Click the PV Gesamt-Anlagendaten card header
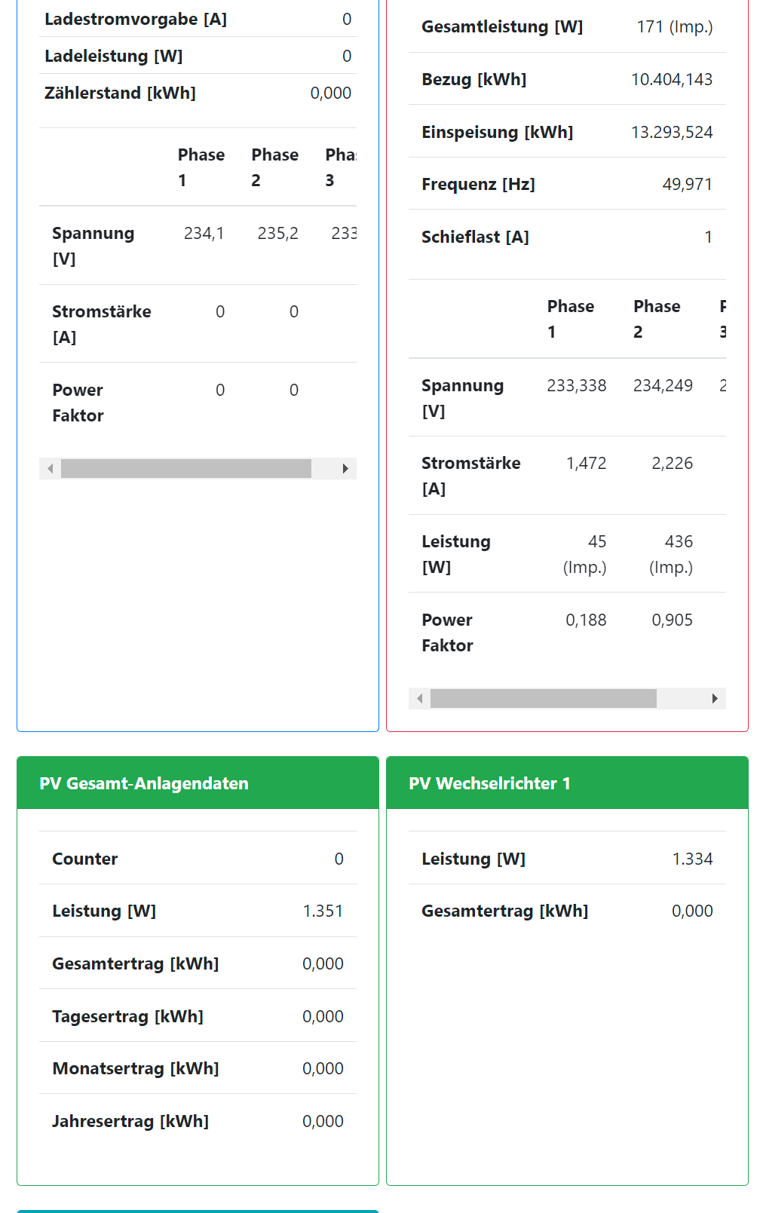 pyautogui.click(x=198, y=783)
